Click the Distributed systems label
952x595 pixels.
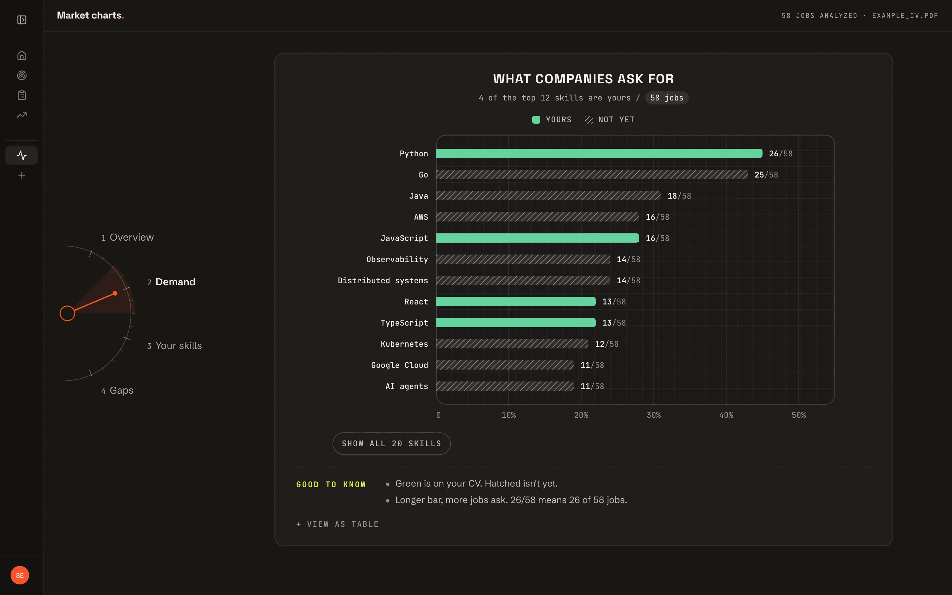[x=383, y=281]
